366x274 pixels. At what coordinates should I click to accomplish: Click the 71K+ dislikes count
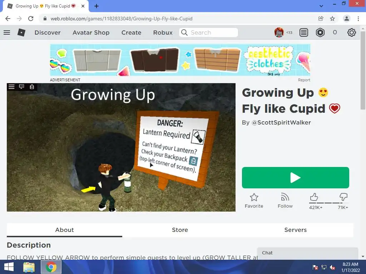pyautogui.click(x=343, y=207)
